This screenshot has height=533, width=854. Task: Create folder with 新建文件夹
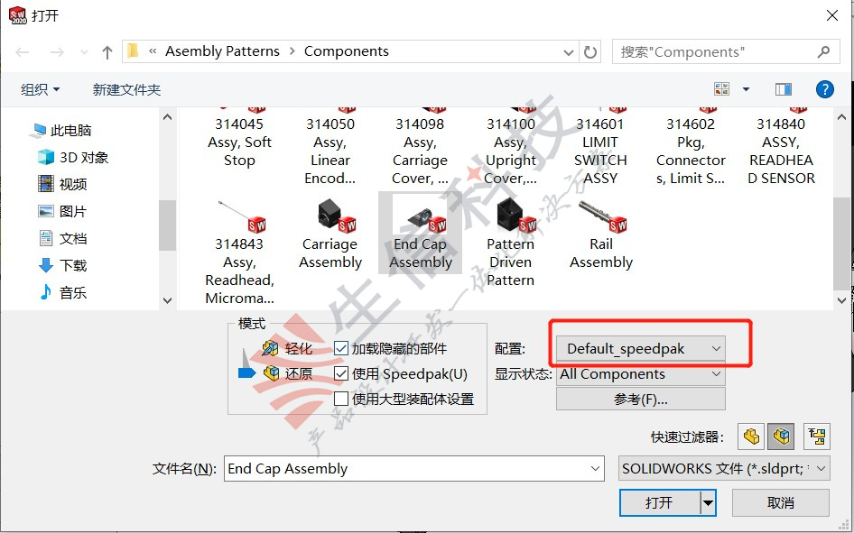[127, 89]
